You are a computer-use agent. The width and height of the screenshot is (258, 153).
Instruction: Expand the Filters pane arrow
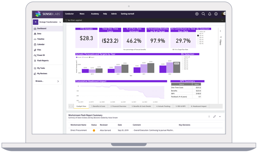220,31
